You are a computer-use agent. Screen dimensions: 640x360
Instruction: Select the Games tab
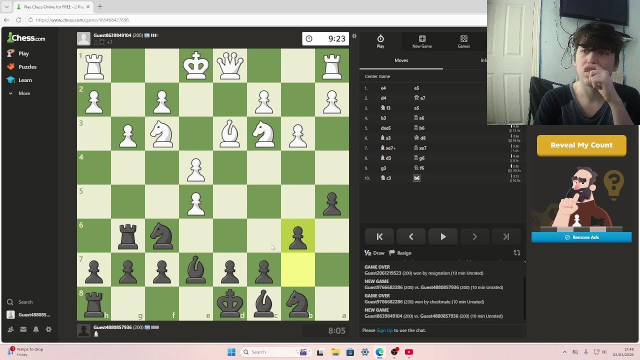[463, 41]
